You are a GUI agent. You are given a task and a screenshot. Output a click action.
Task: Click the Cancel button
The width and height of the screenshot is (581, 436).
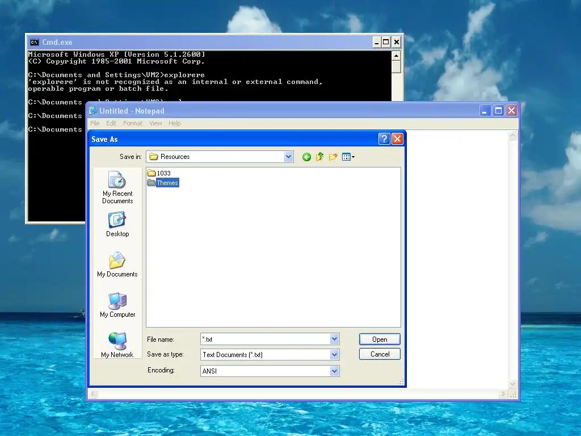(x=380, y=354)
